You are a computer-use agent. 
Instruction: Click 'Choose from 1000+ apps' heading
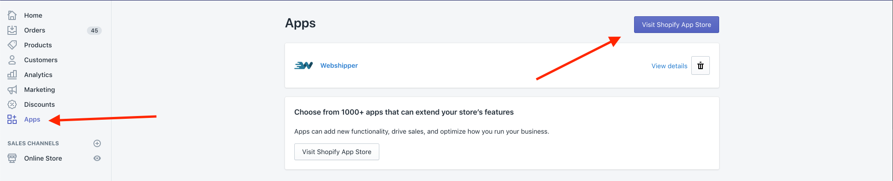point(404,112)
